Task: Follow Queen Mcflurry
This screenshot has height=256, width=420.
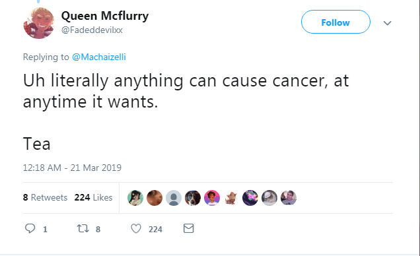Action: coord(335,22)
